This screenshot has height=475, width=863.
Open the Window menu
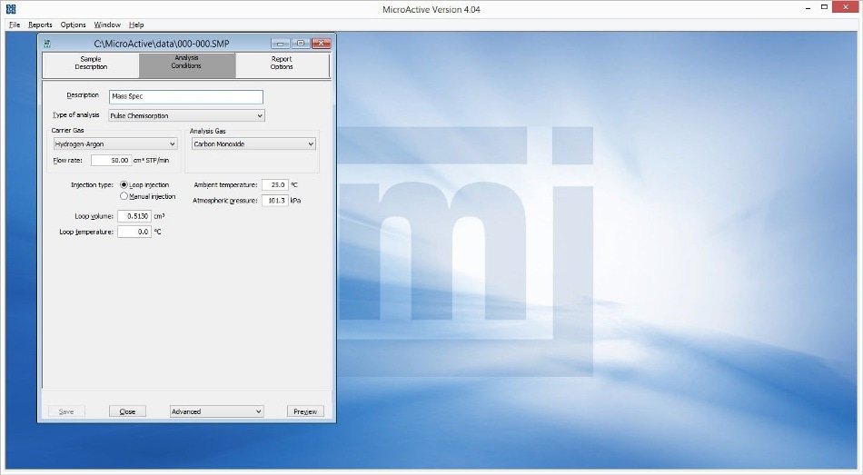click(x=107, y=25)
